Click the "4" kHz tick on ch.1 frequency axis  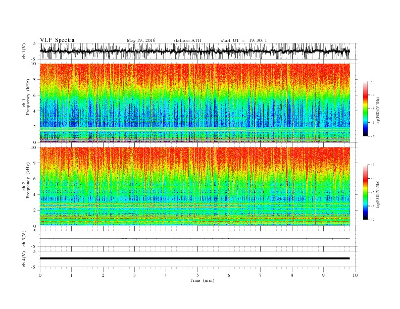[35, 111]
